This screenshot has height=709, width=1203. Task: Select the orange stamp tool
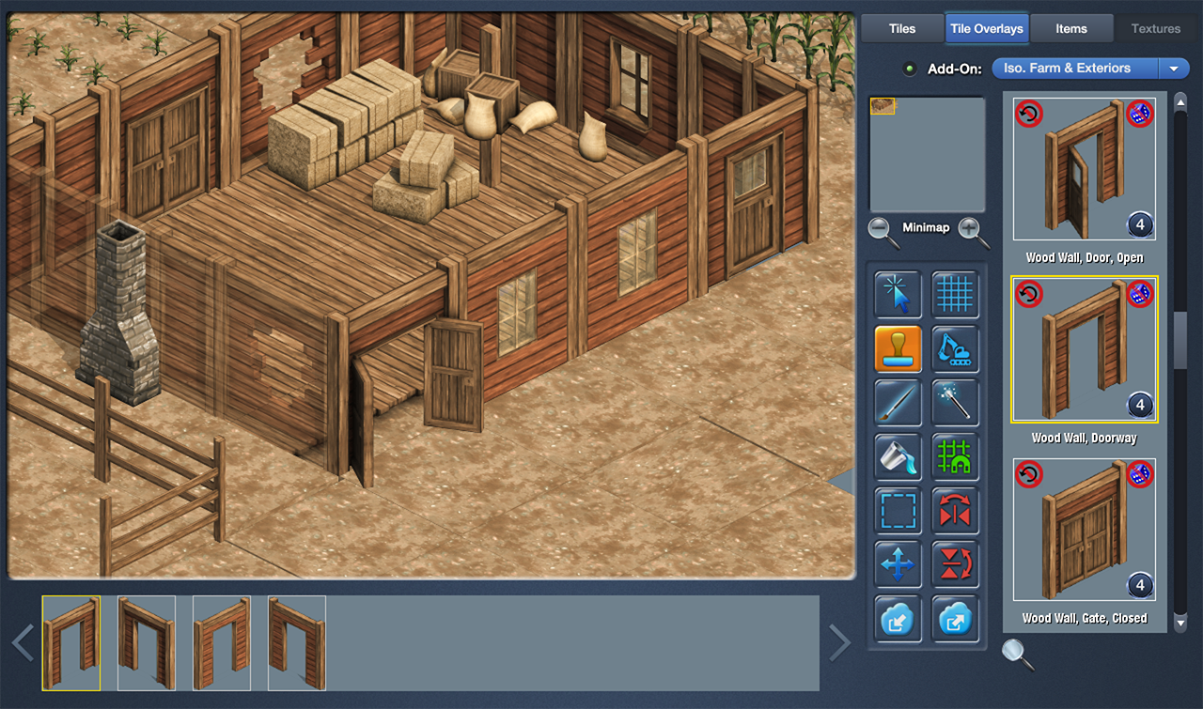pos(898,349)
